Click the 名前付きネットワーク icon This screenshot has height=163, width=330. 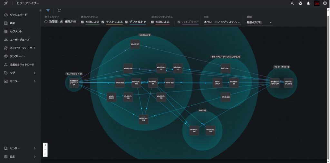tap(6, 64)
